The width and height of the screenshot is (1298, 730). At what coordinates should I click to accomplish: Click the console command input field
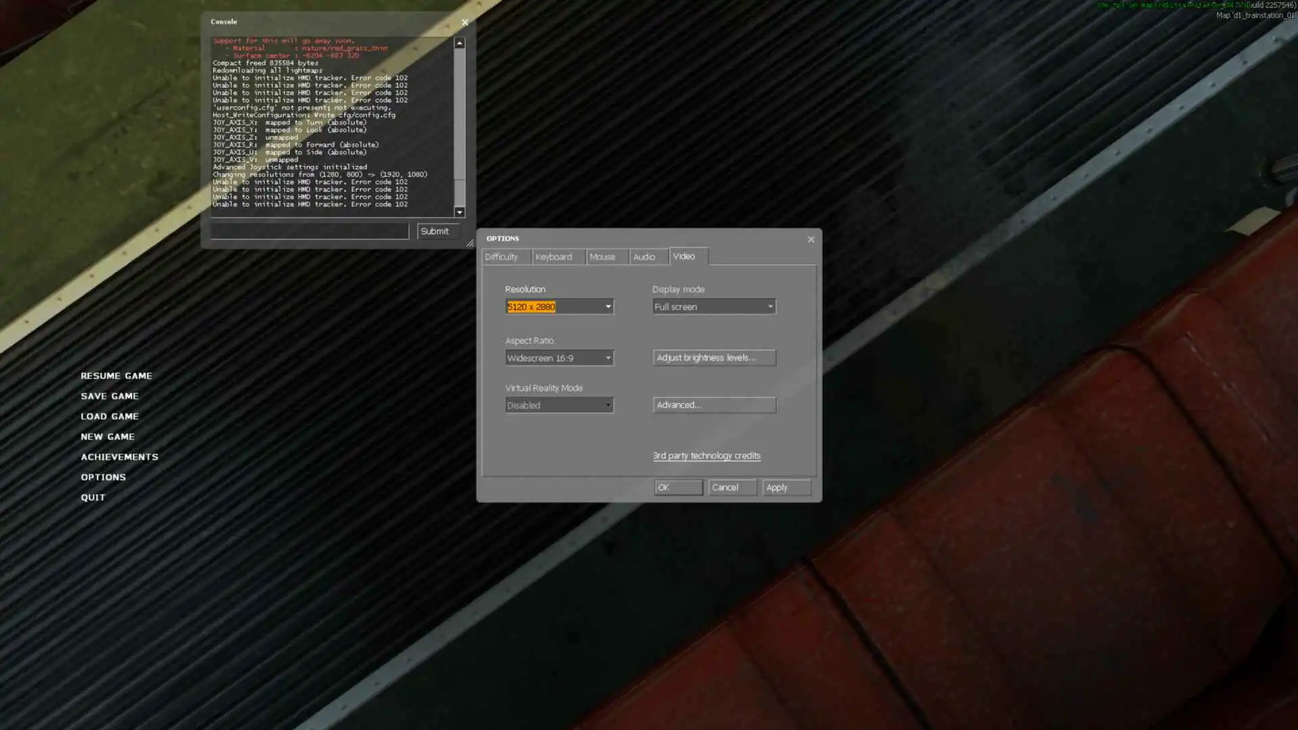(x=309, y=231)
